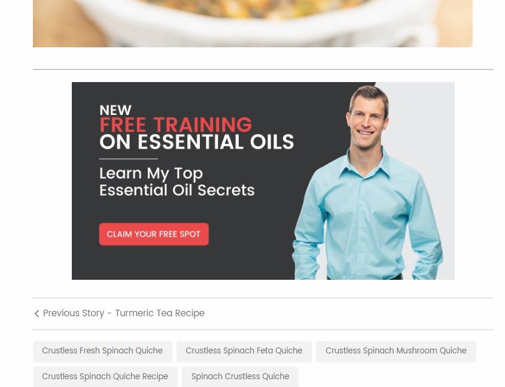The height and width of the screenshot is (387, 505).
Task: Click the Claim Your Free Spot button
Action: (154, 234)
